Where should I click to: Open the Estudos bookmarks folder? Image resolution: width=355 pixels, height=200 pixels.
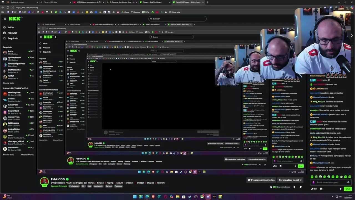(x=136, y=12)
